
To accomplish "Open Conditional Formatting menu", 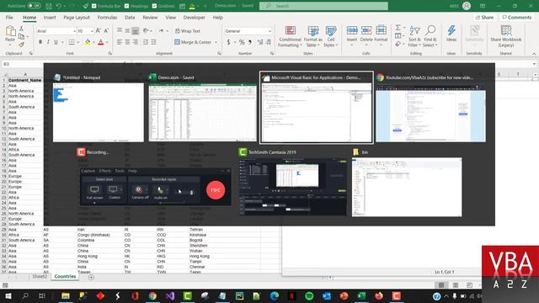I will (290, 36).
